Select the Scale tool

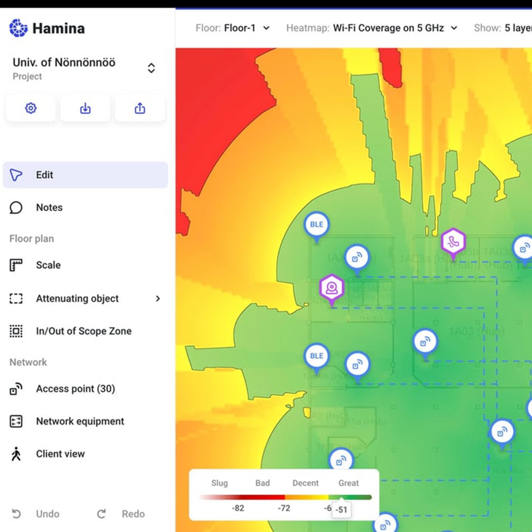pos(48,265)
